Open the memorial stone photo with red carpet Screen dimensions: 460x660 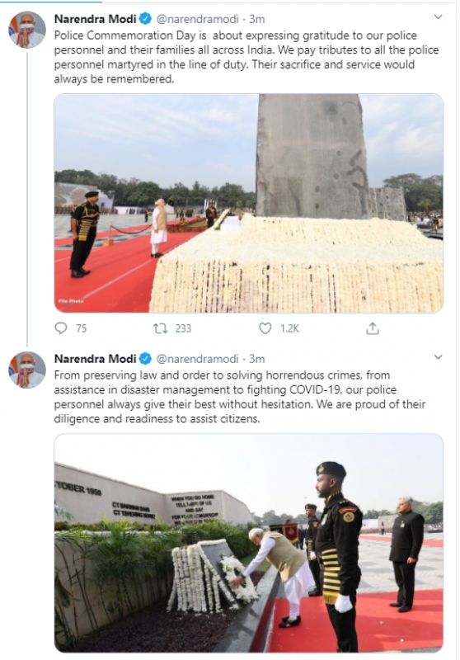click(248, 203)
